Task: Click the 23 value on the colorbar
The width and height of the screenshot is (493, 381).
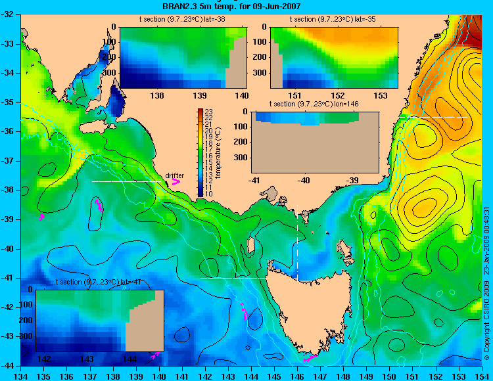Action: pyautogui.click(x=209, y=112)
